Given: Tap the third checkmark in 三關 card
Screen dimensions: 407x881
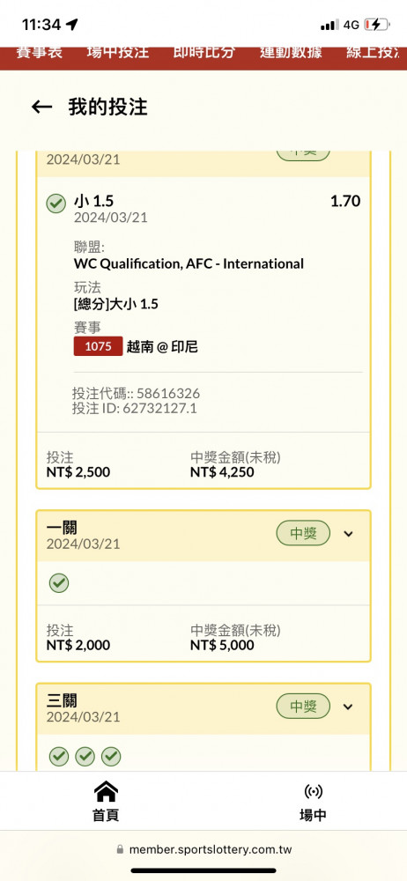Looking at the screenshot, I should (111, 756).
